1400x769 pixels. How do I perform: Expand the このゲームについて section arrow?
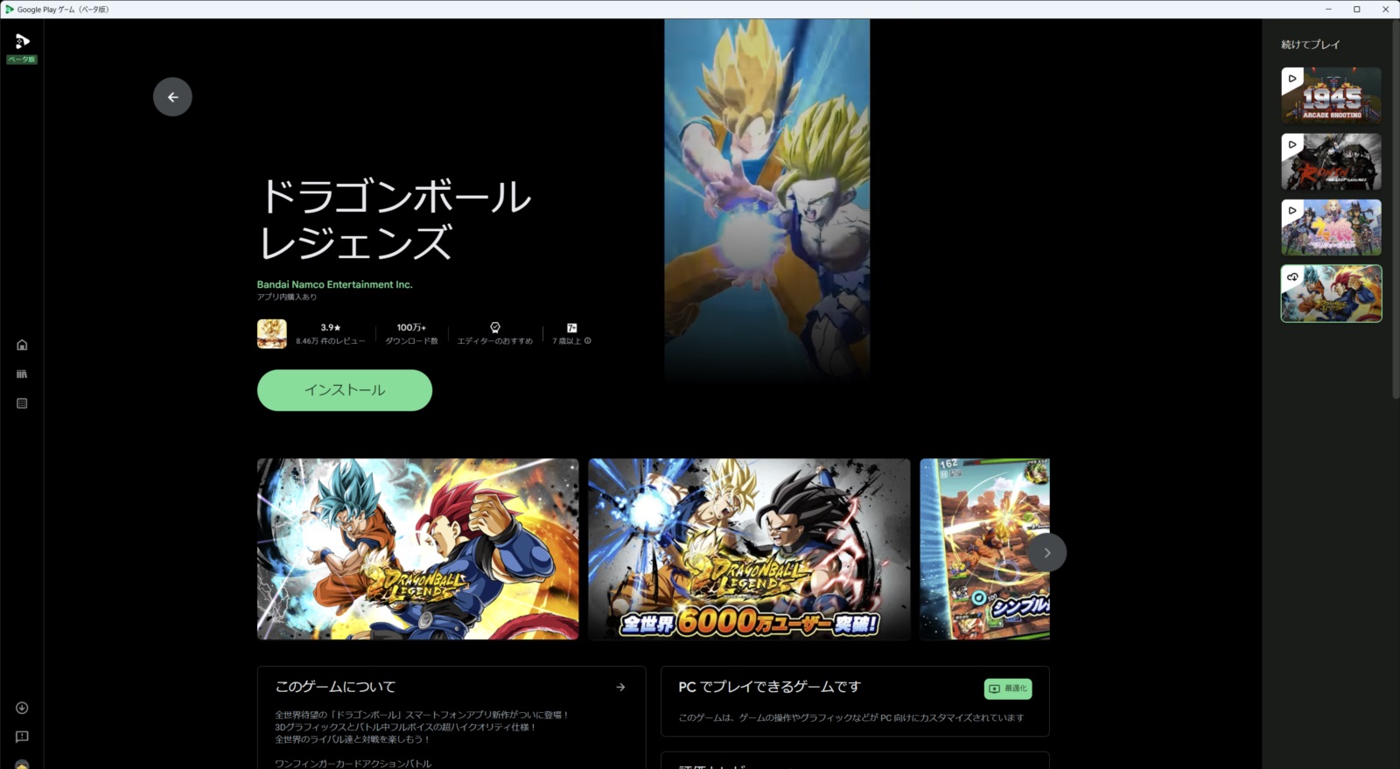click(620, 687)
